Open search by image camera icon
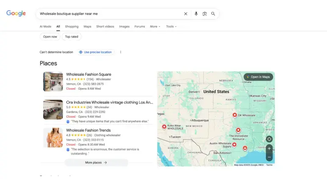Image resolution: width=327 pixels, height=179 pixels. [204, 14]
